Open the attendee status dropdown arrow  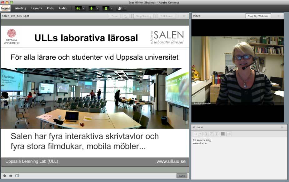click(125, 8)
